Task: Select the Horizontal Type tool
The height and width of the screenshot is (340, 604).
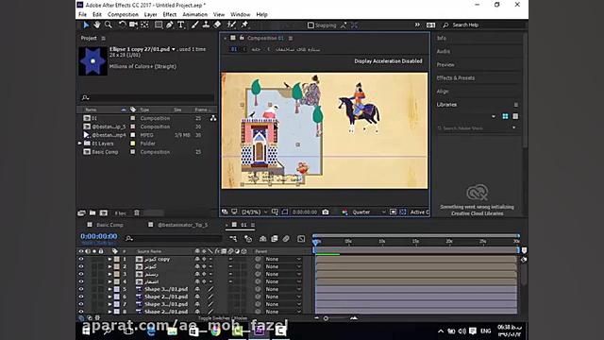Action: 180,25
